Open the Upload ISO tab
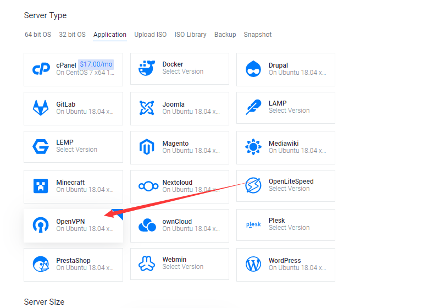The width and height of the screenshot is (443, 308). point(150,35)
